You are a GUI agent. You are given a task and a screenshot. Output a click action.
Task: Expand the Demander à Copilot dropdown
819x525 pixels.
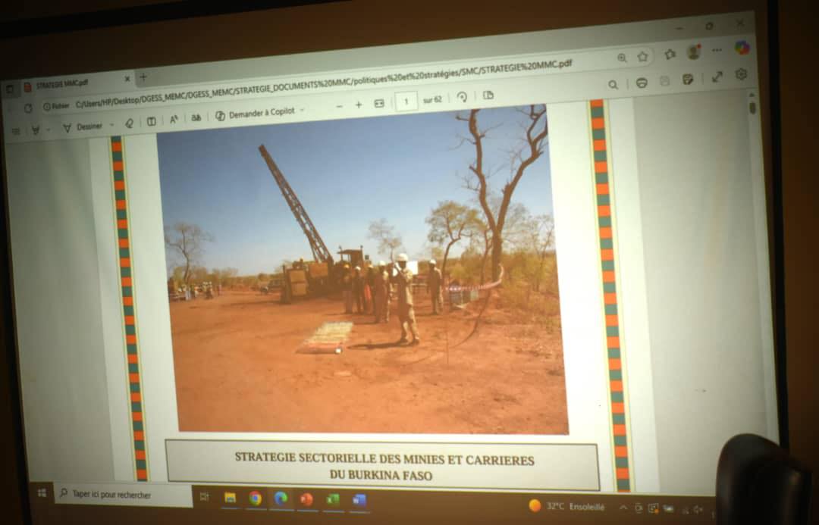(302, 111)
